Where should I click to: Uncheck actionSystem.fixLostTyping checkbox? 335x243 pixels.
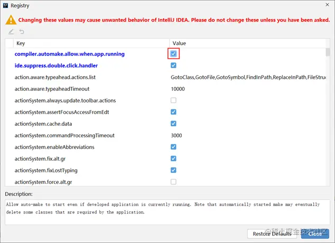pyautogui.click(x=173, y=170)
